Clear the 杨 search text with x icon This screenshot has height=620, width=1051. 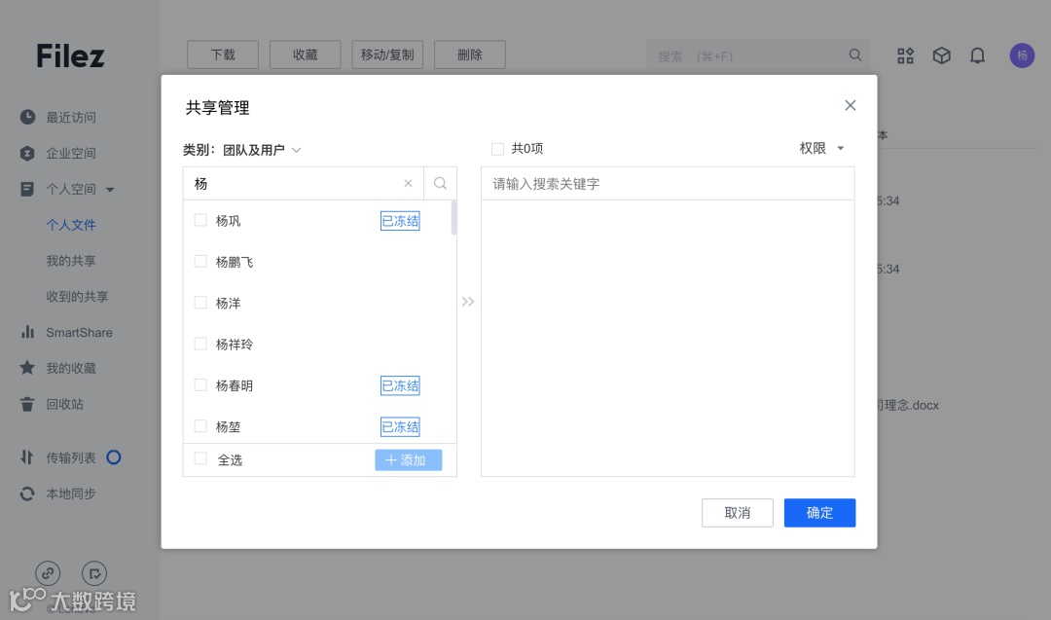(408, 184)
